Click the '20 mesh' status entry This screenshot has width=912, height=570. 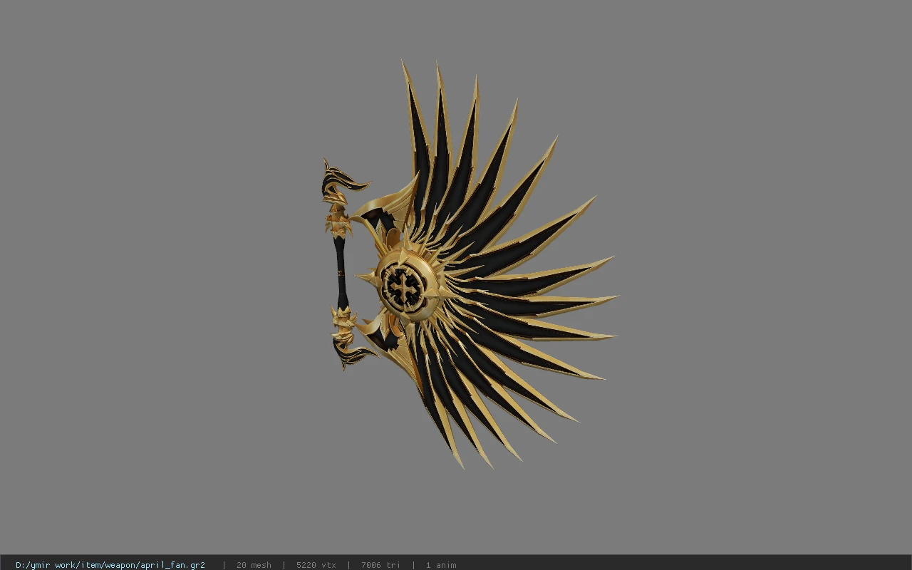coord(254,565)
